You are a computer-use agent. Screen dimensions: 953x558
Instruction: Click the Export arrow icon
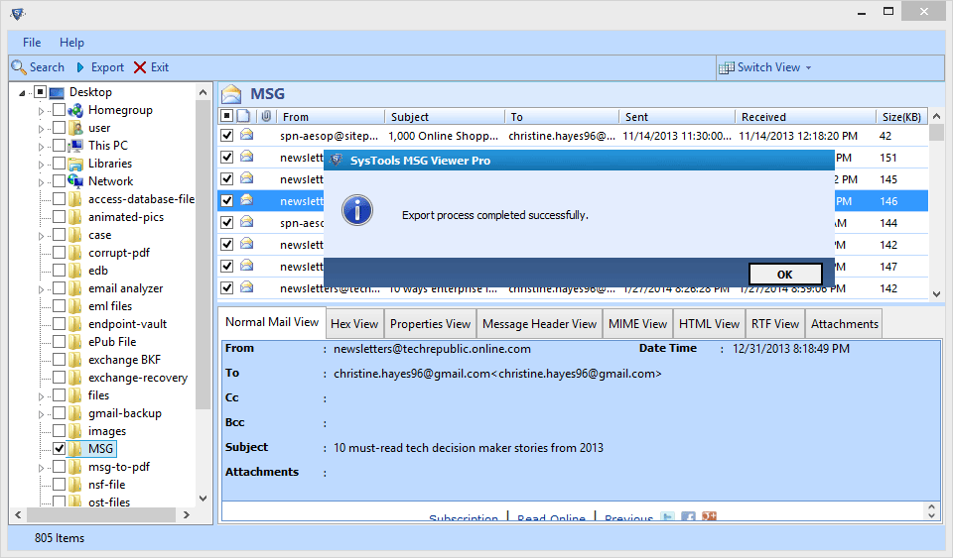[x=80, y=67]
